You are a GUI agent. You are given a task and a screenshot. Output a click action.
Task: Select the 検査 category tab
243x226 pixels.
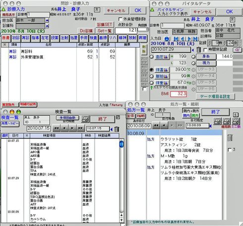(93, 38)
